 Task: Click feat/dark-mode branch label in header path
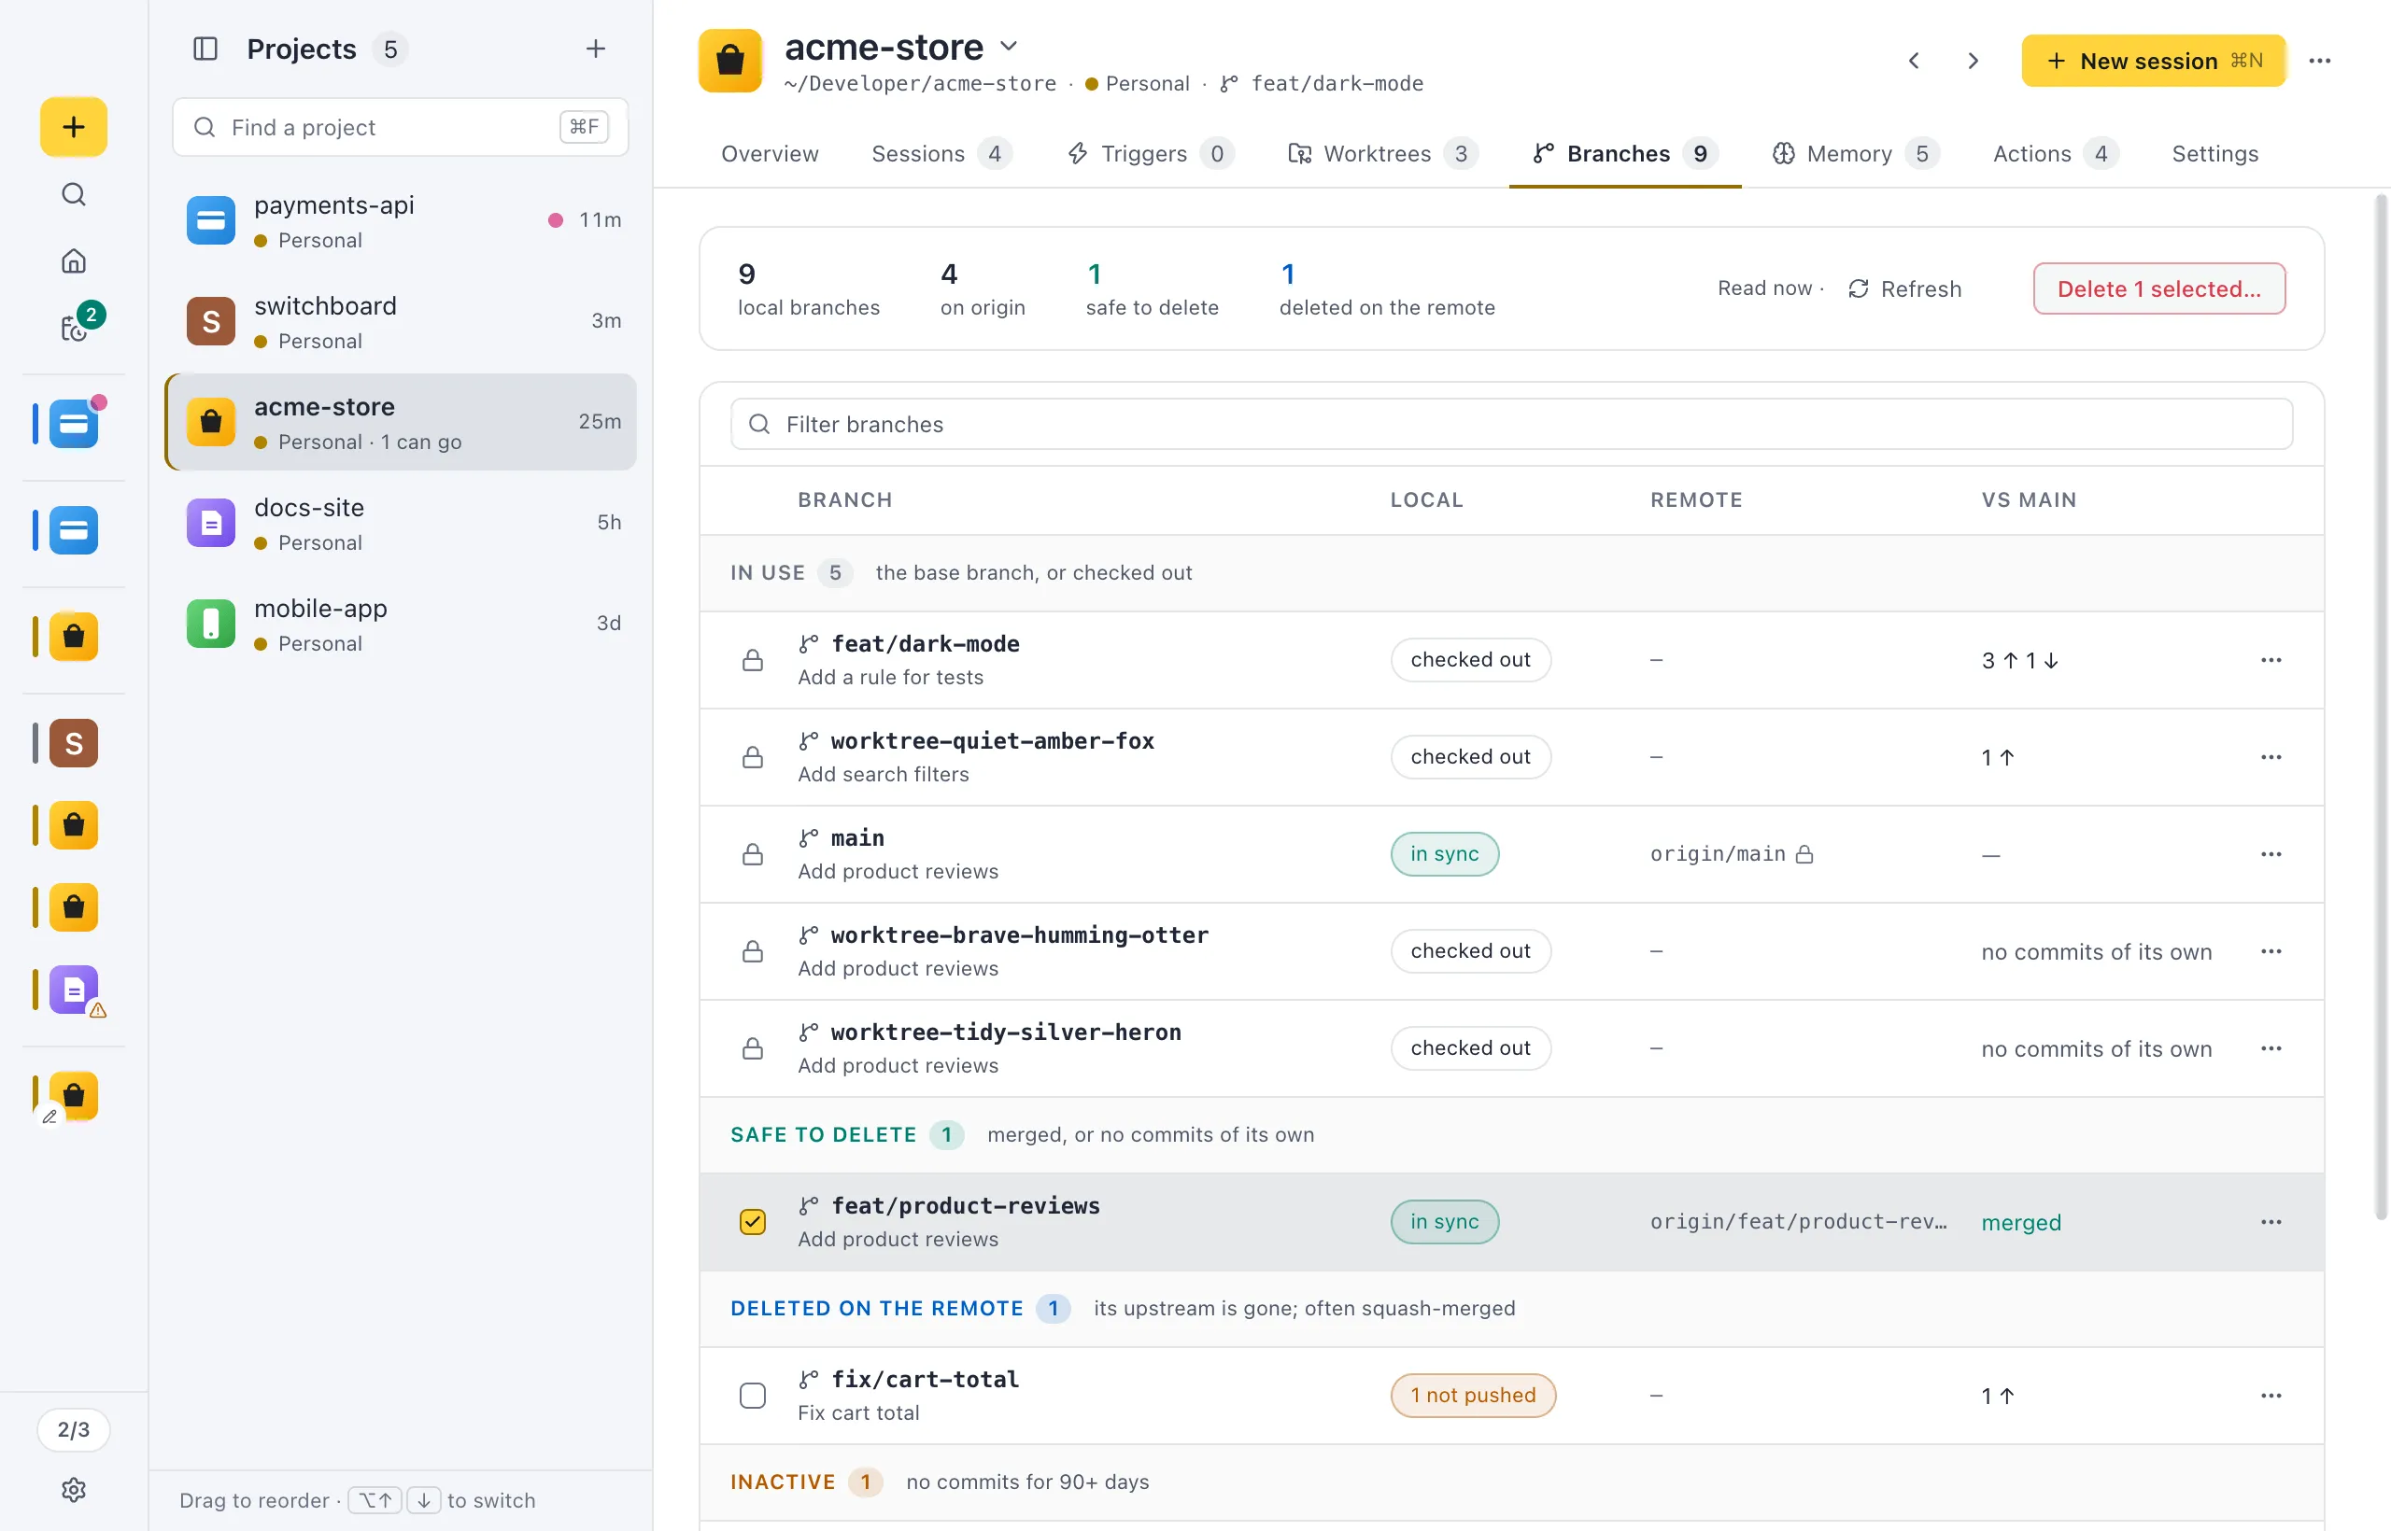click(x=1337, y=83)
